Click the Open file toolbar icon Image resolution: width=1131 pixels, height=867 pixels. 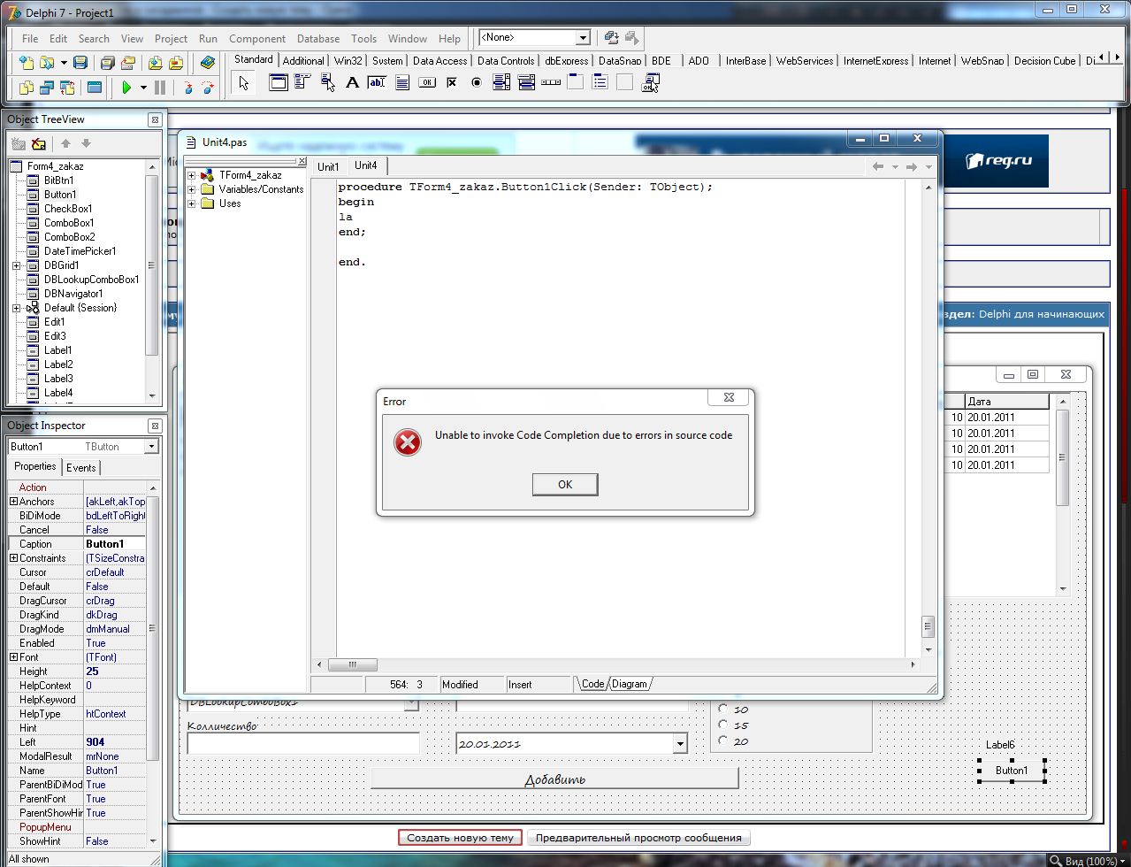click(46, 63)
